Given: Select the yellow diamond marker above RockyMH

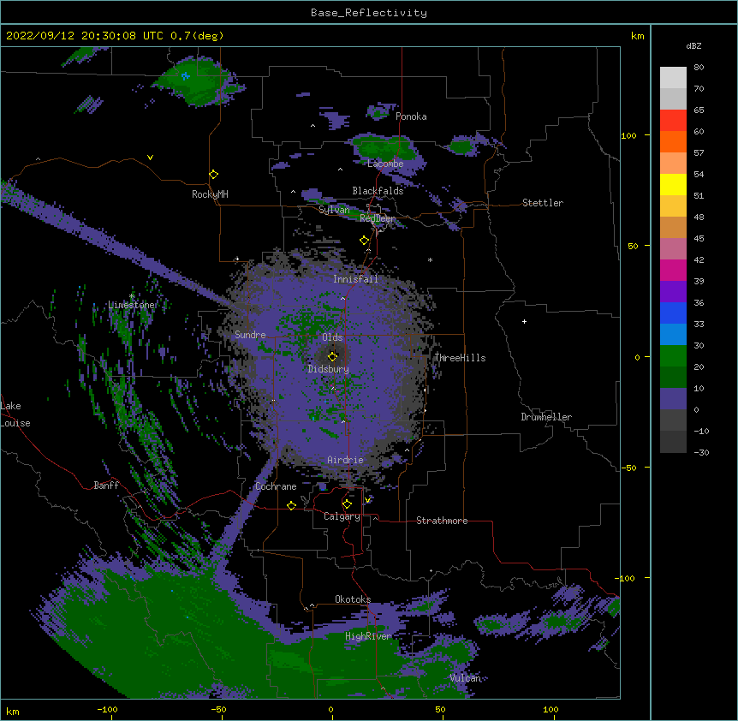Looking at the screenshot, I should pyautogui.click(x=214, y=175).
